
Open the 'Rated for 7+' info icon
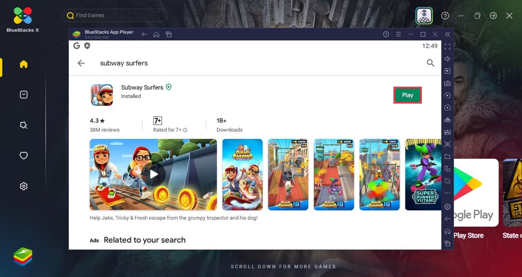185,130
